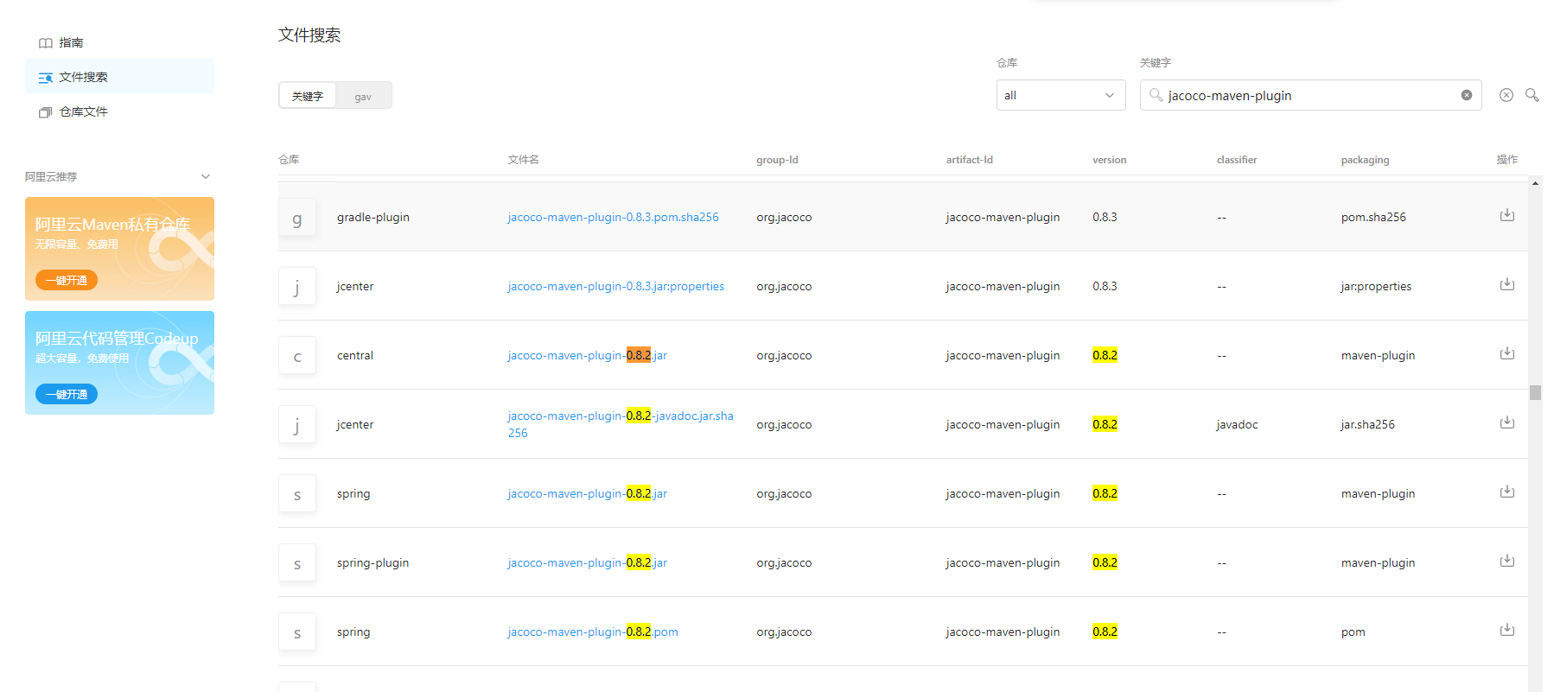Click the javadoc row's 'j' badge
This screenshot has height=692, width=1554.
pos(297,425)
